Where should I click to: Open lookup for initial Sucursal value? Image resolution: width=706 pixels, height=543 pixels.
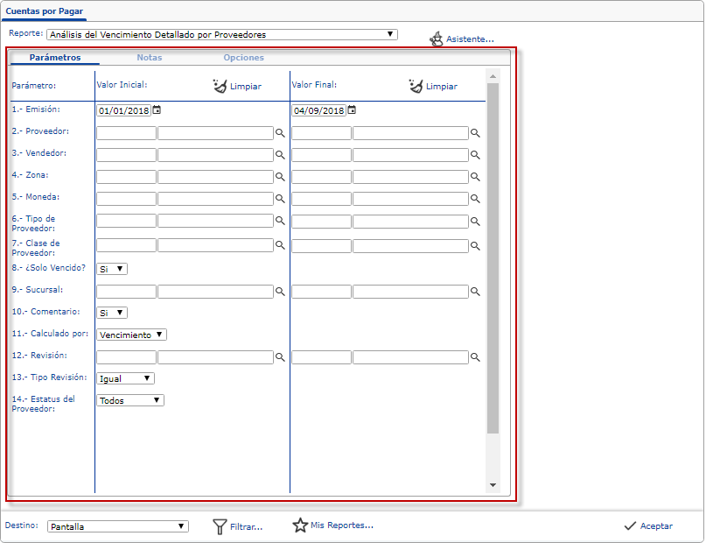pyautogui.click(x=281, y=292)
